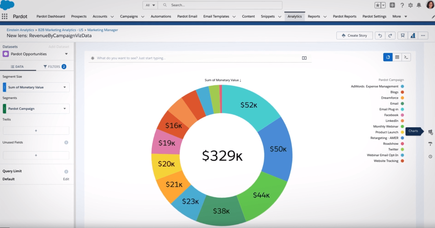Viewport: 435px width, 228px height.
Task: Click the Add Dataset link
Action: (x=59, y=47)
